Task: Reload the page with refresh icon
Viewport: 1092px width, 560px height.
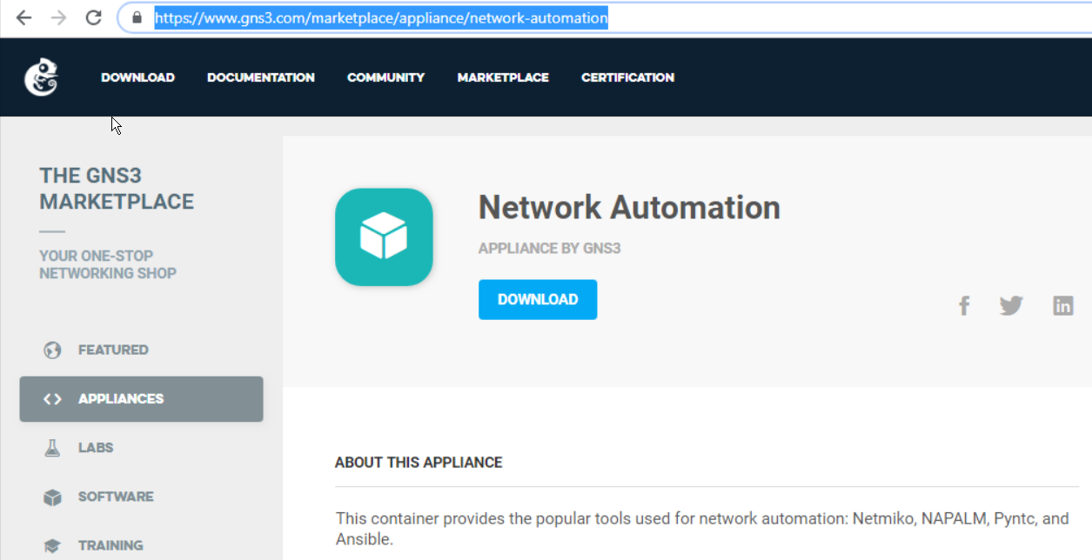Action: tap(94, 17)
